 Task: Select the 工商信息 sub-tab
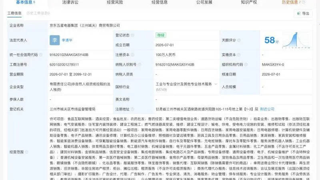tap(14, 13)
